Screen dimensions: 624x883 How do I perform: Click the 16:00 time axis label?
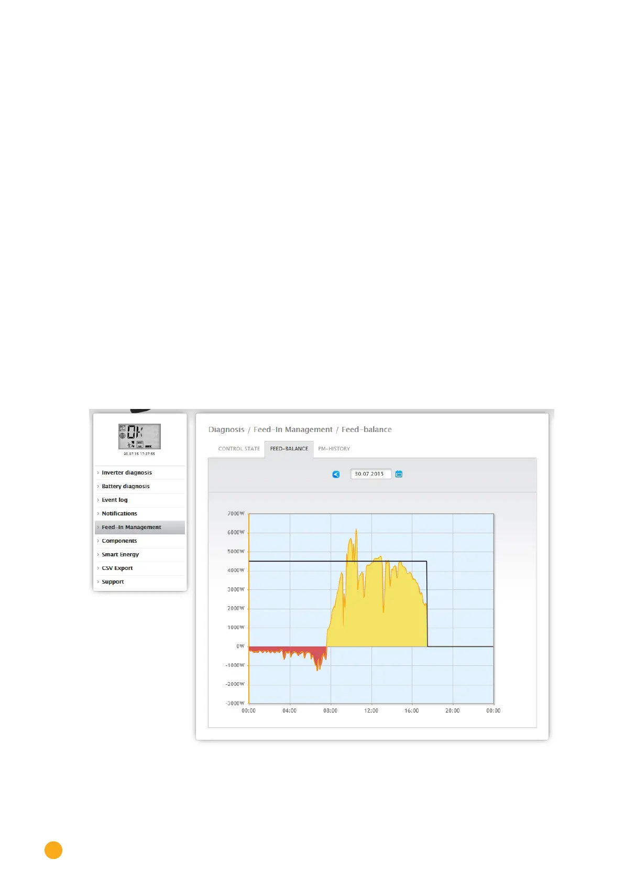(x=412, y=711)
